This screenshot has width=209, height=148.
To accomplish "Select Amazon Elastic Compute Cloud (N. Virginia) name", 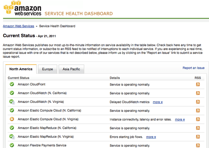I will [x=48, y=119].
